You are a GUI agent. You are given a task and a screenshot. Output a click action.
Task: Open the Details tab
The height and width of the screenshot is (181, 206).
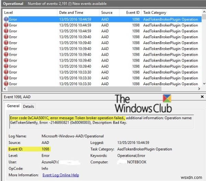(x=28, y=106)
